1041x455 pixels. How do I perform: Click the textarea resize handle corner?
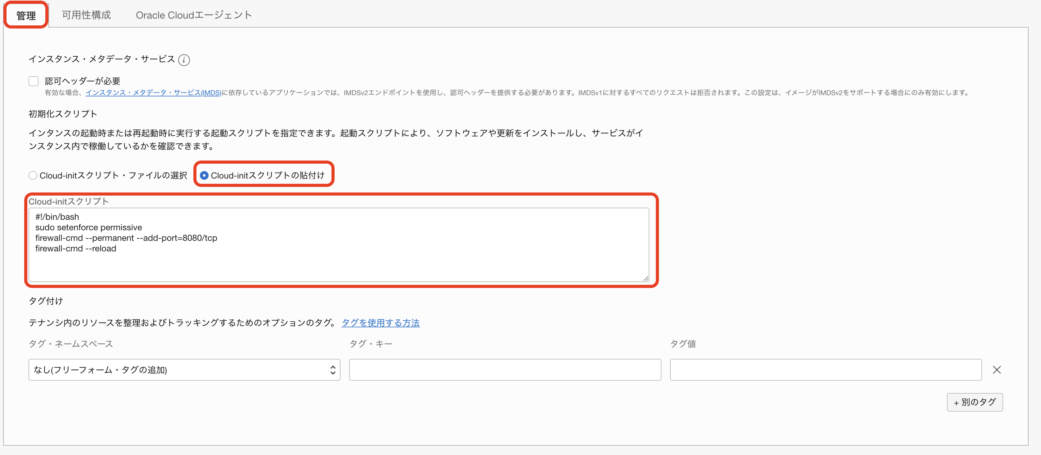[646, 279]
